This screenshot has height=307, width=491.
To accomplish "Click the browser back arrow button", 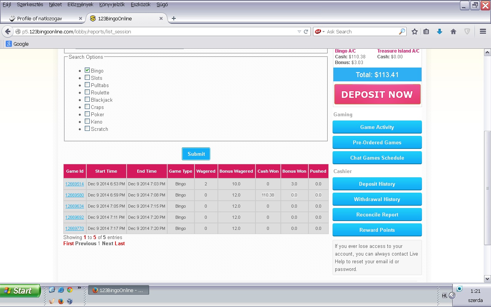I will (x=8, y=31).
